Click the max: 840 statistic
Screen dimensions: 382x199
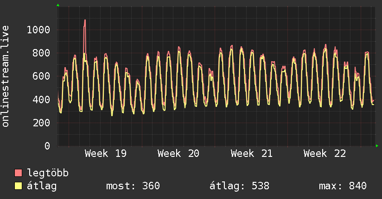pyautogui.click(x=343, y=186)
